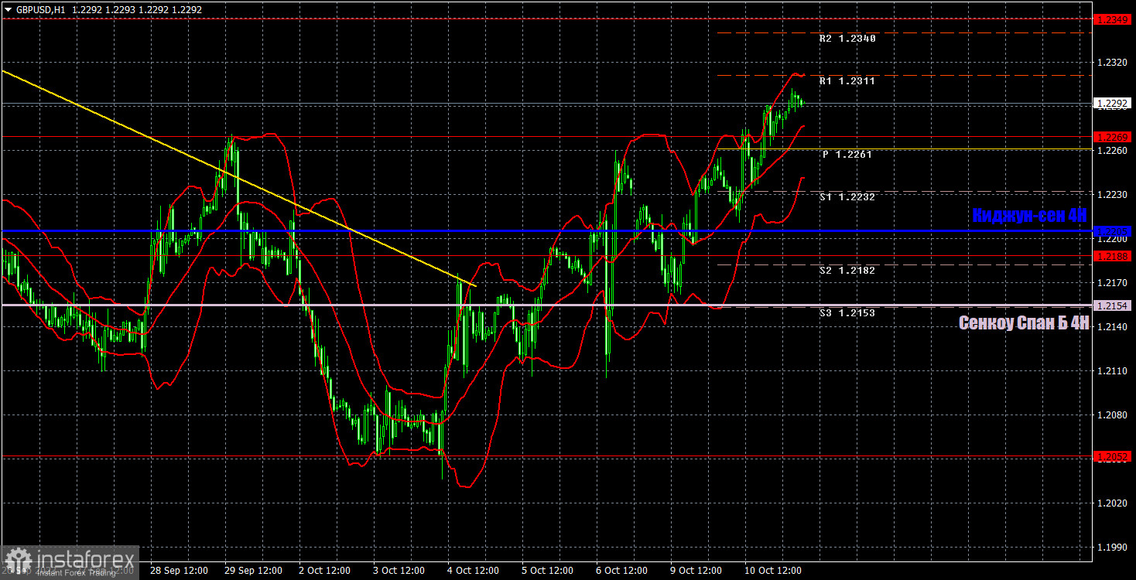Click the 1.2320 price axis value
The image size is (1136, 580).
click(1113, 63)
